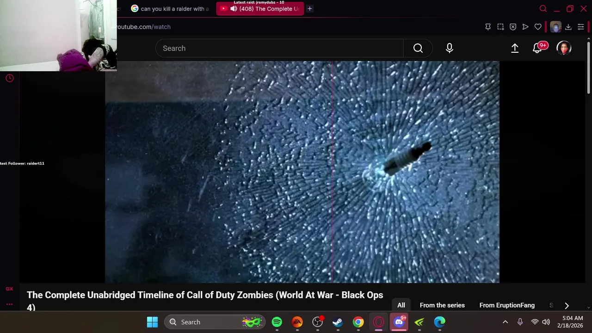Mute the YouTube tab via speaker icon
Screen dimensions: 592x333
[234, 9]
